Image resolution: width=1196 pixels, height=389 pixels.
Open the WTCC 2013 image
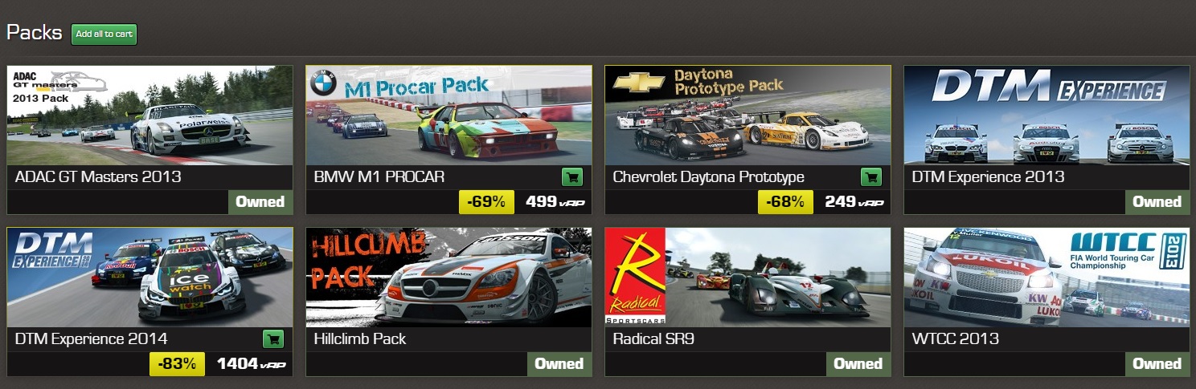tap(1046, 278)
